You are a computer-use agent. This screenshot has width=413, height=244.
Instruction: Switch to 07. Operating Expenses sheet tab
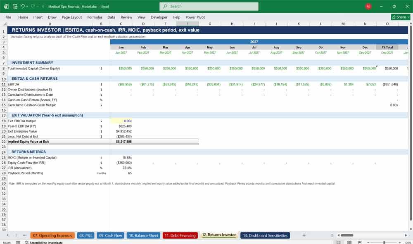pos(52,236)
